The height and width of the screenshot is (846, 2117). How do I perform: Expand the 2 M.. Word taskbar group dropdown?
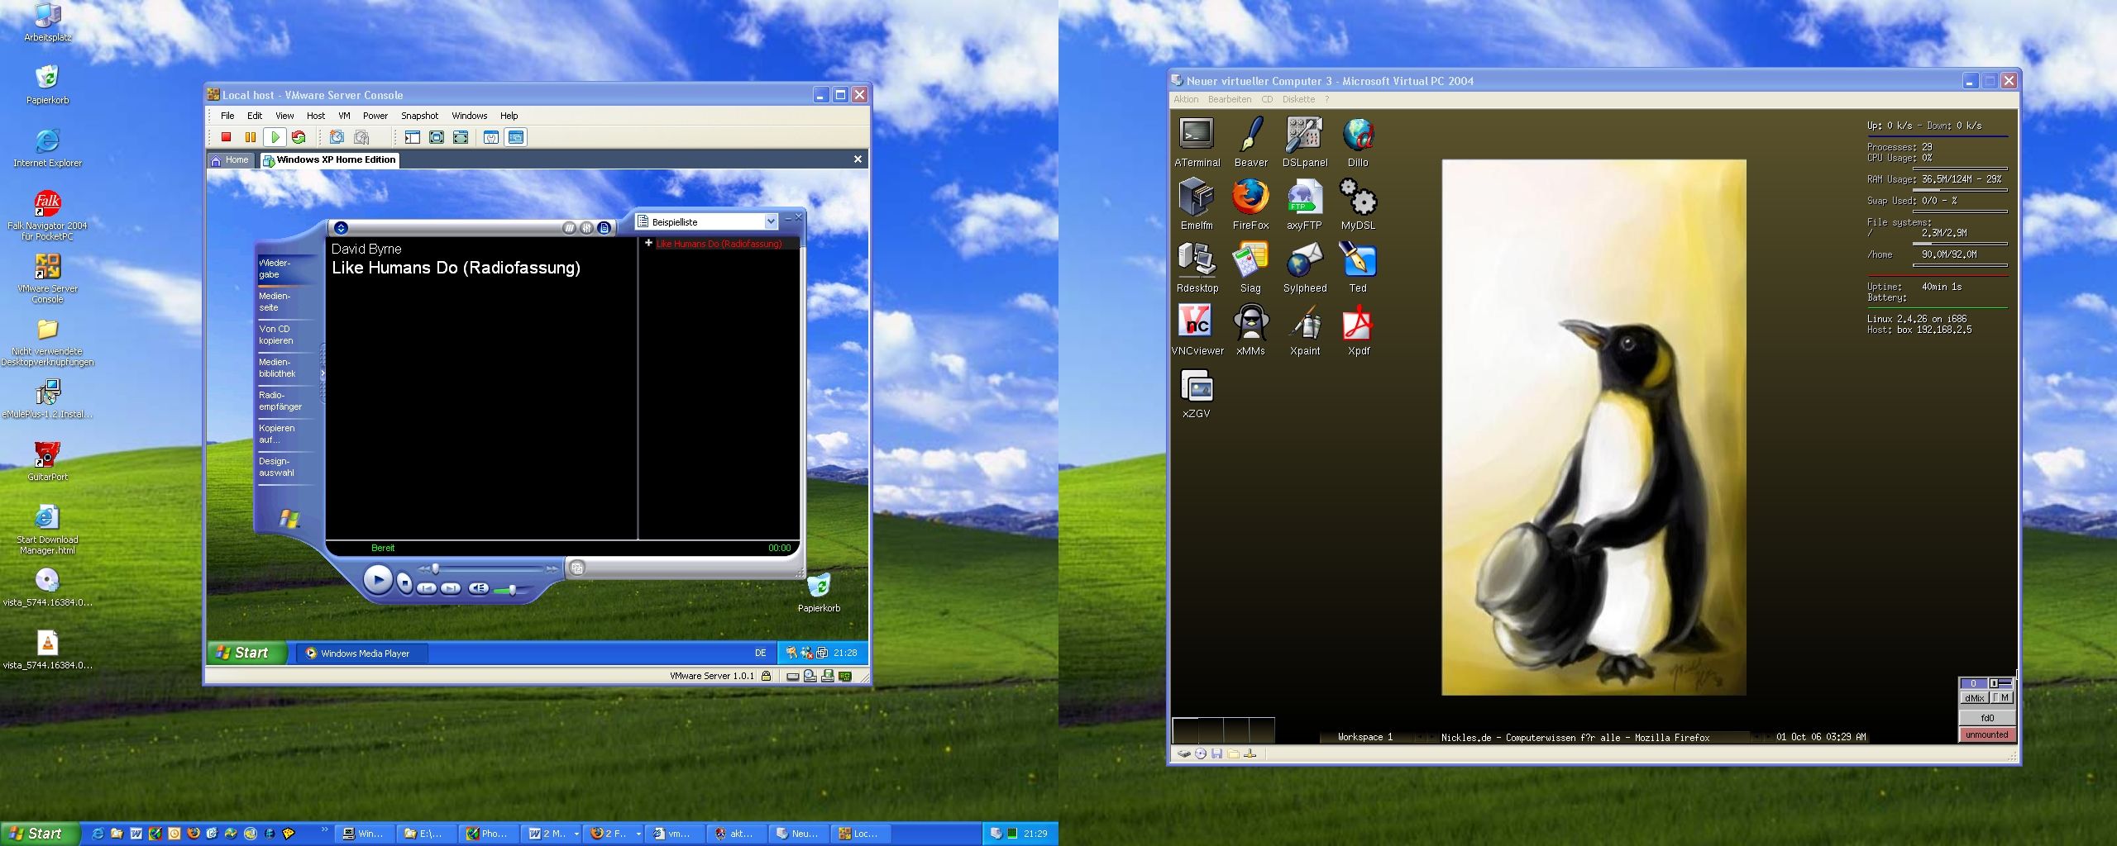(576, 834)
